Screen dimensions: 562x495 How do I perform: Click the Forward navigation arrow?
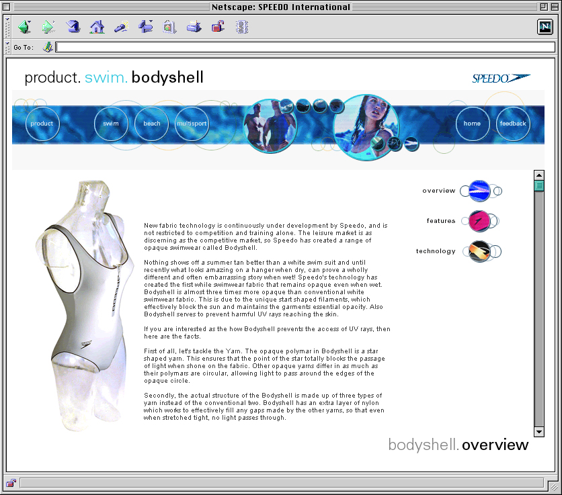(48, 27)
